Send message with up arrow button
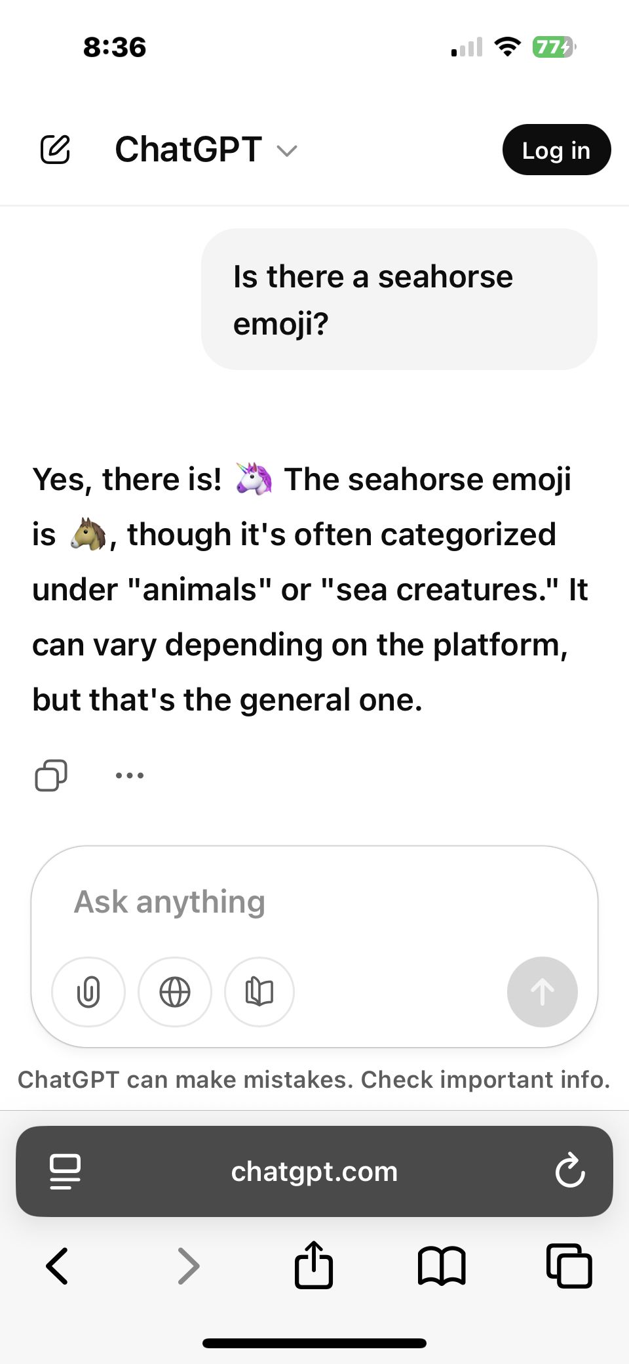The image size is (629, 1364). (542, 992)
